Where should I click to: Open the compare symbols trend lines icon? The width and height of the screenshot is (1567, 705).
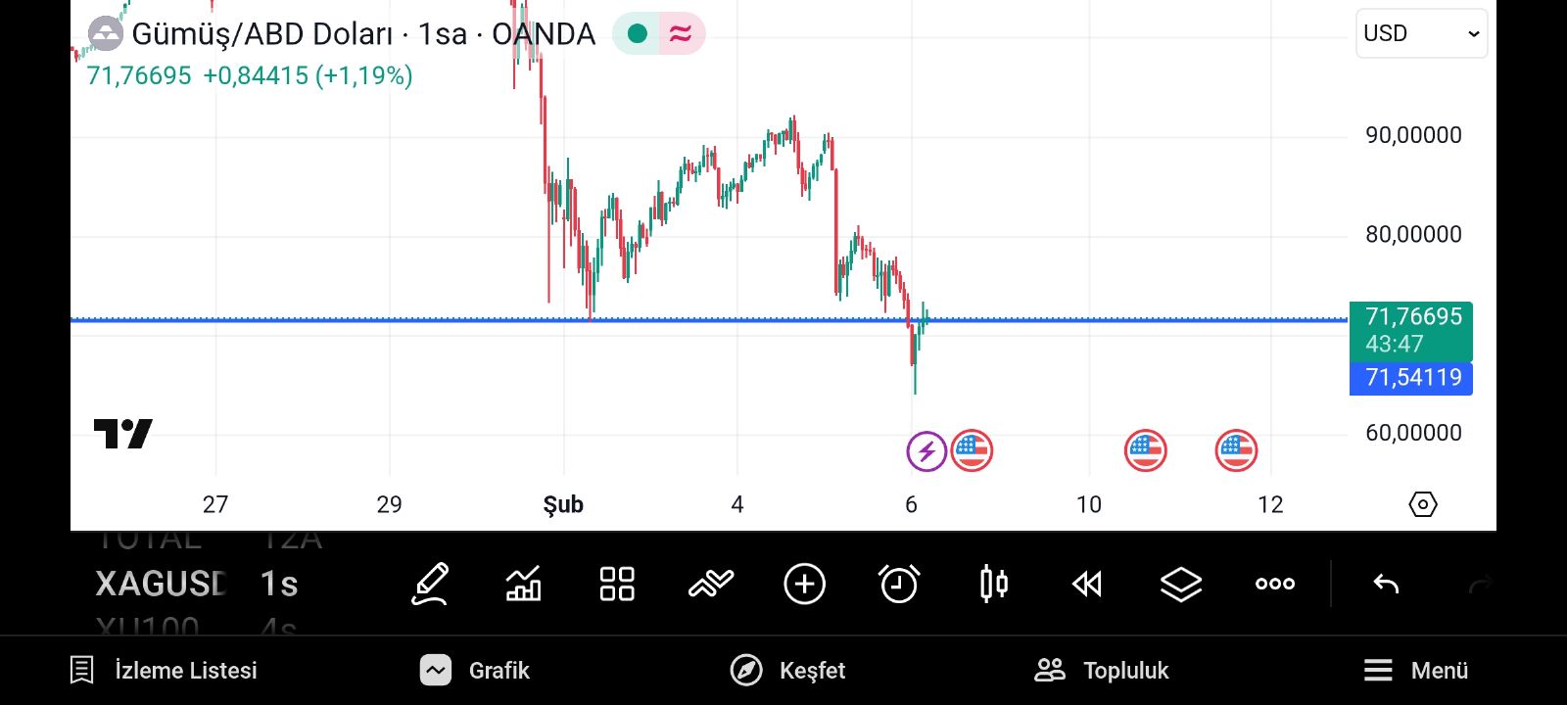[x=711, y=585]
